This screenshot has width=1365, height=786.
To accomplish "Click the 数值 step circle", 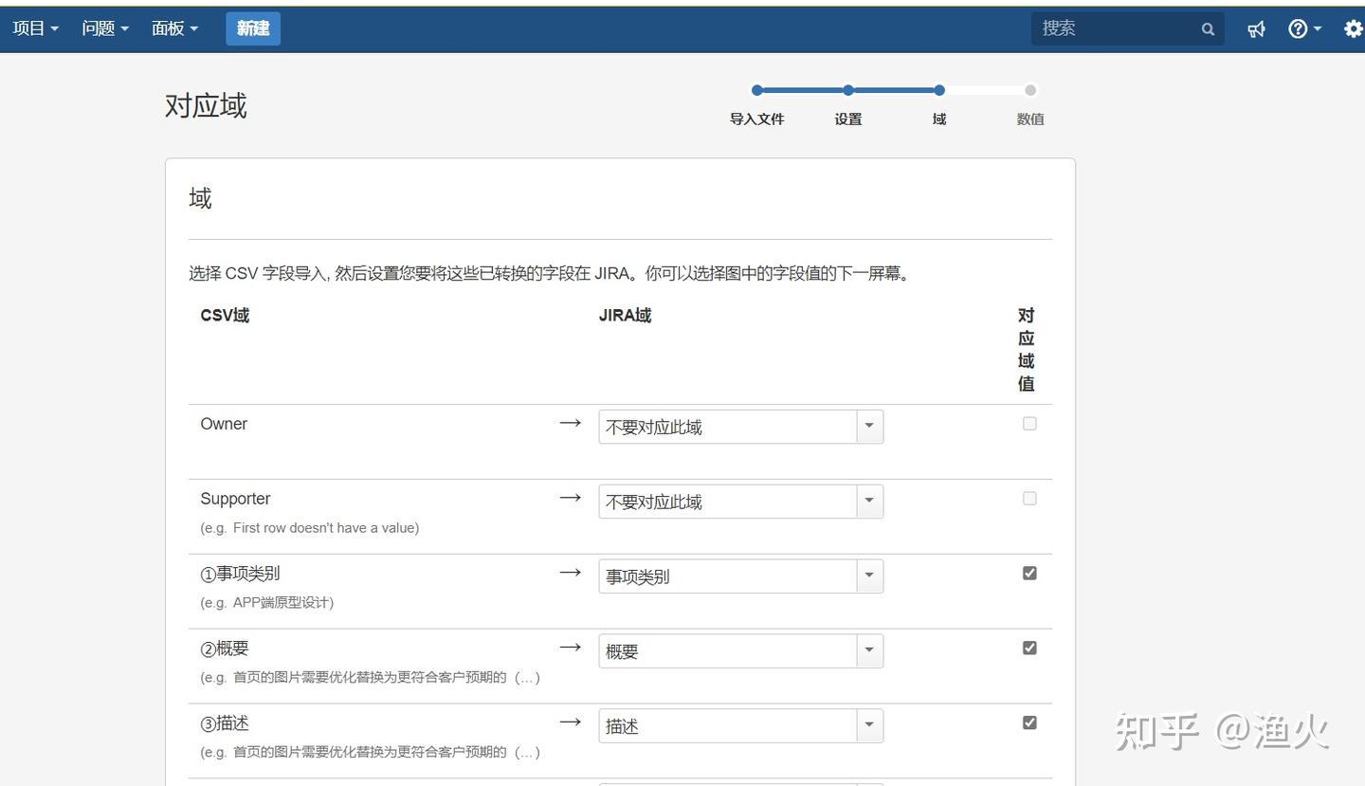I will pos(1030,91).
